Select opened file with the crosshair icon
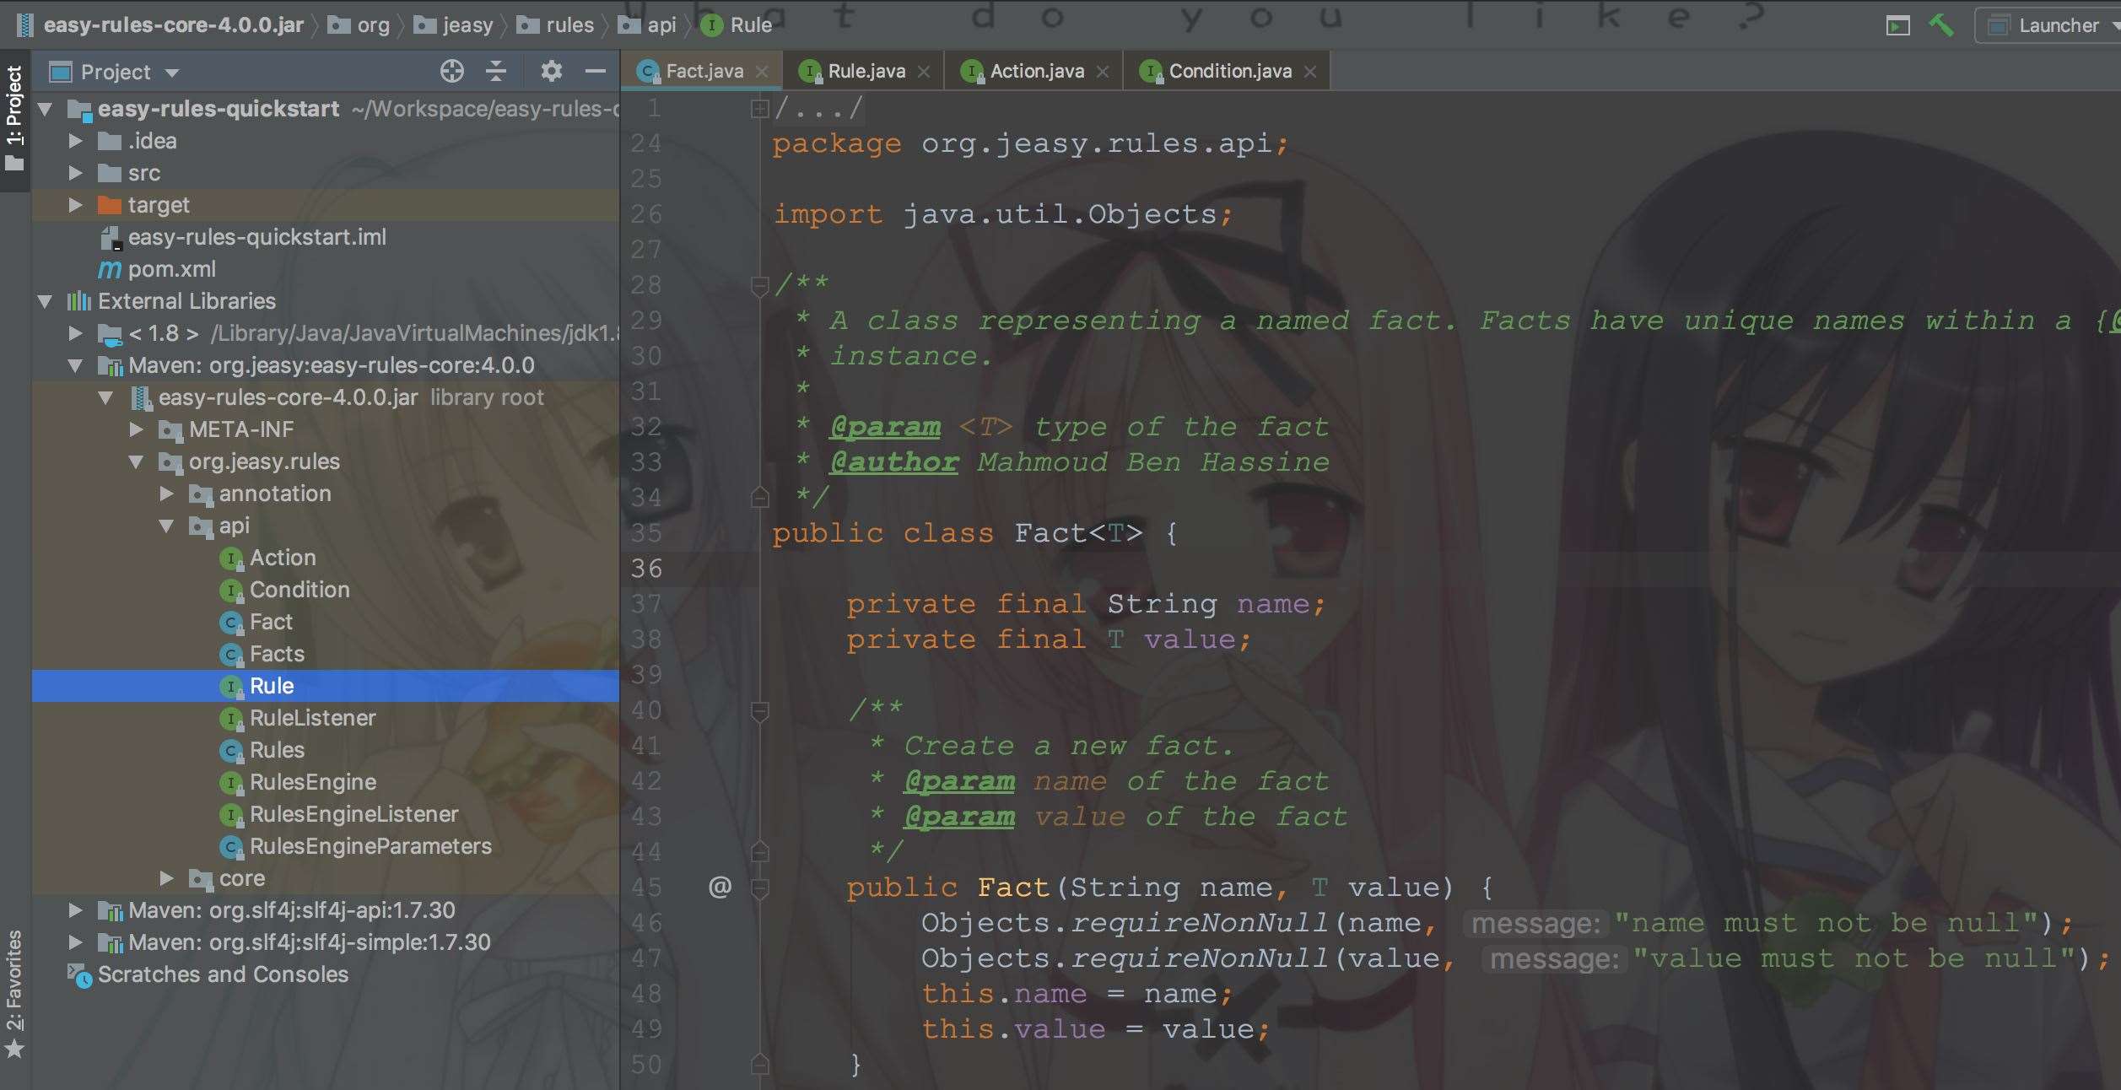 pyautogui.click(x=452, y=71)
